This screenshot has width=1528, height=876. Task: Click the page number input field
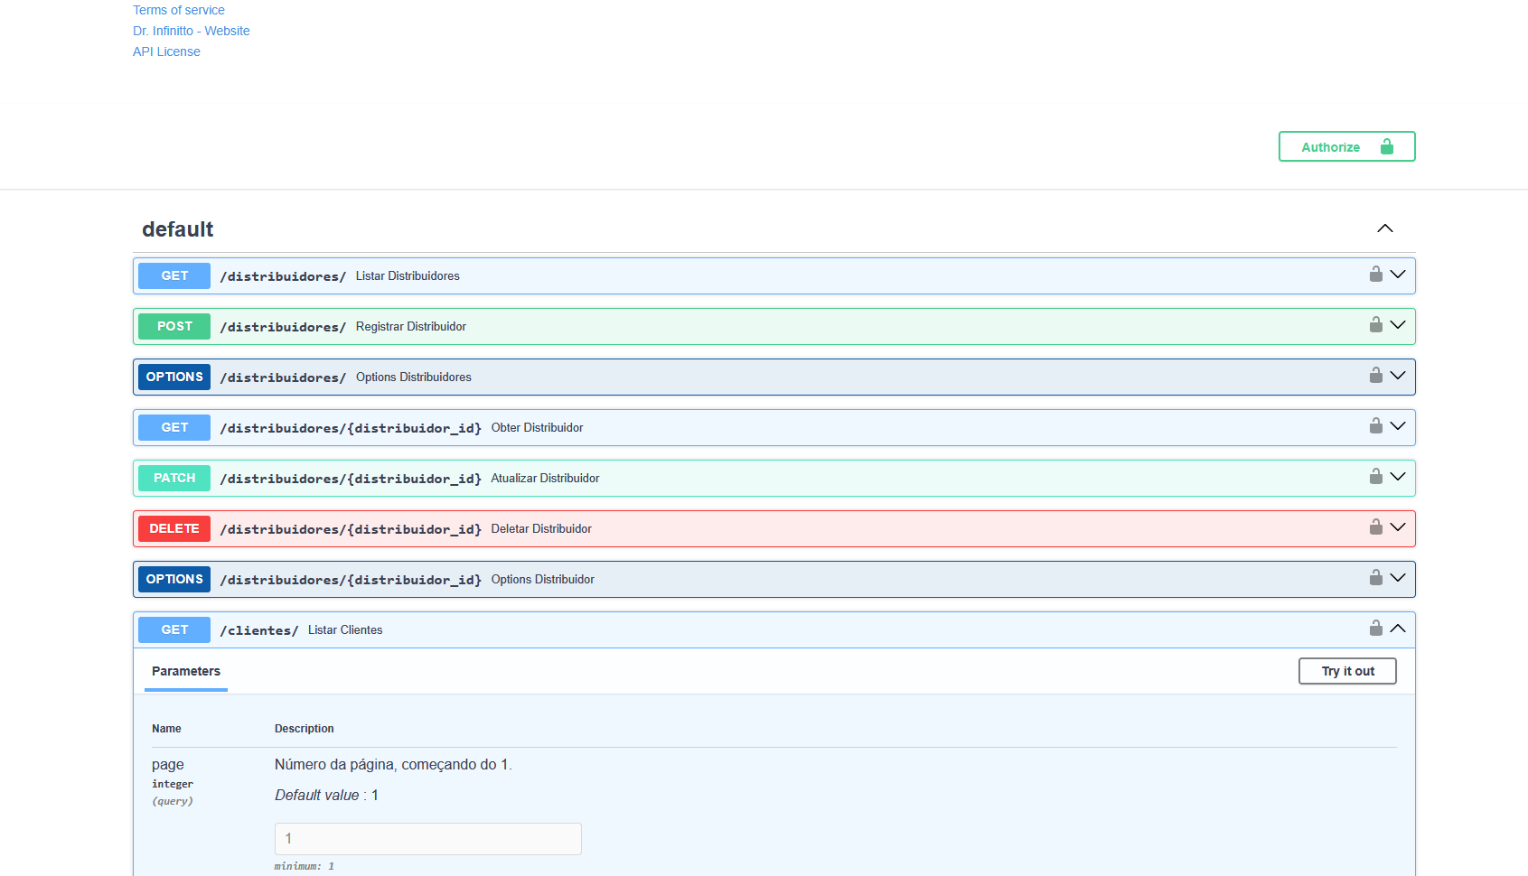pos(427,838)
